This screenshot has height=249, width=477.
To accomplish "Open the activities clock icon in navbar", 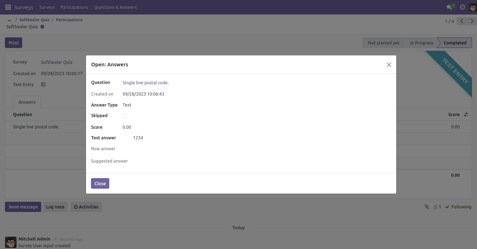I will pyautogui.click(x=463, y=7).
